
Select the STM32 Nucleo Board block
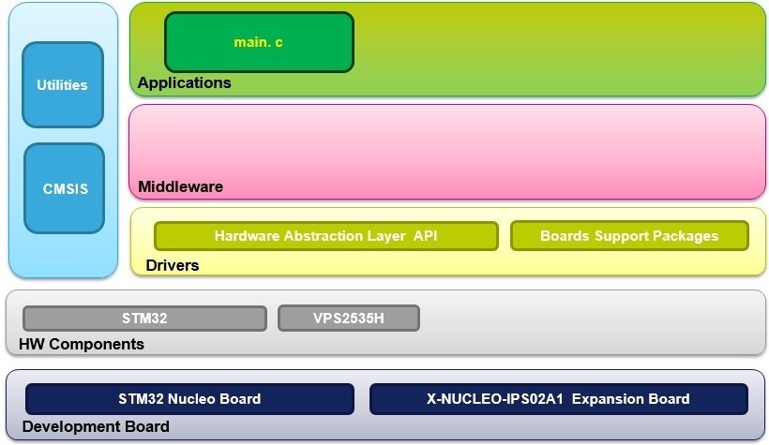(189, 399)
